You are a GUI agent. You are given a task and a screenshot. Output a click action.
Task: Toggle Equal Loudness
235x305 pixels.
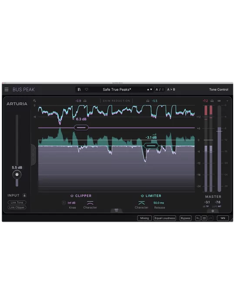[164, 218]
